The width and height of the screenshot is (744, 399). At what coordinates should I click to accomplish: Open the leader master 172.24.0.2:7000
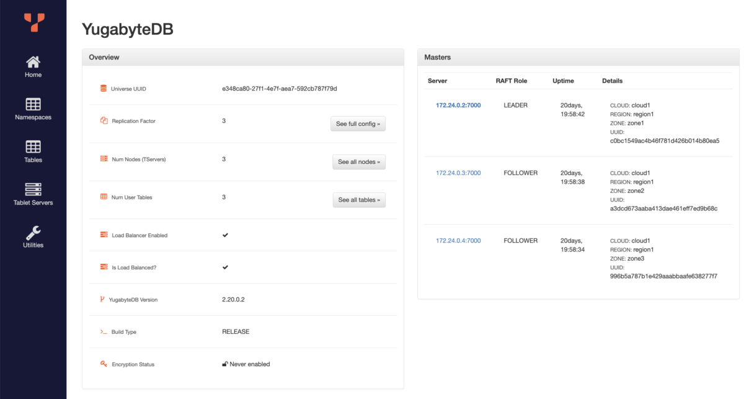tap(457, 105)
